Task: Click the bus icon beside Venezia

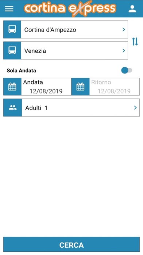Action: click(12, 51)
